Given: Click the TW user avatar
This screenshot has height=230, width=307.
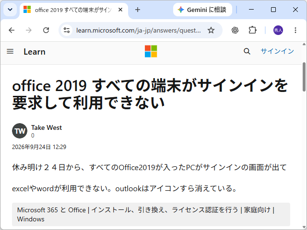Looking at the screenshot, I should 20,131.
